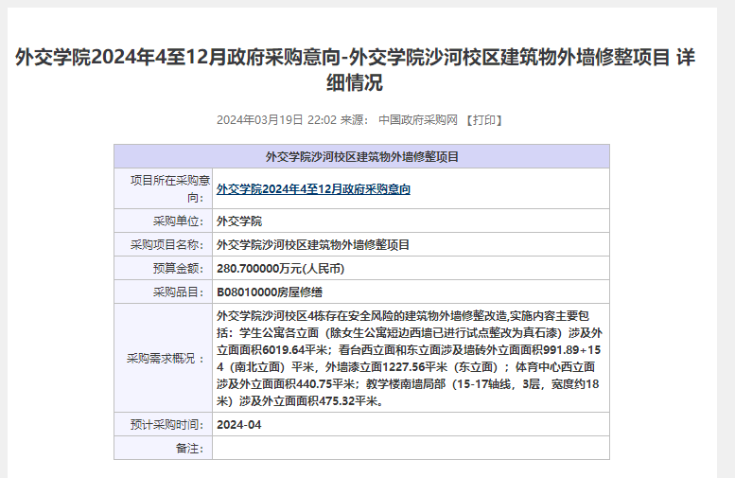Click the empty 备注 remarks cell
Viewport: 735px width, 478px height.
point(410,448)
